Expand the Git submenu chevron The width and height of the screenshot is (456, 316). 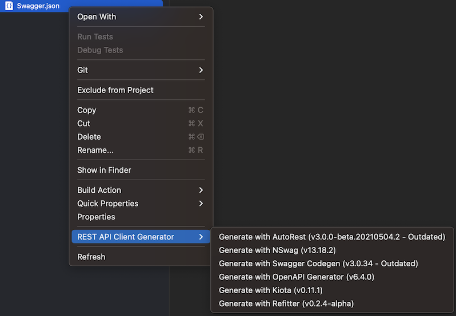201,70
